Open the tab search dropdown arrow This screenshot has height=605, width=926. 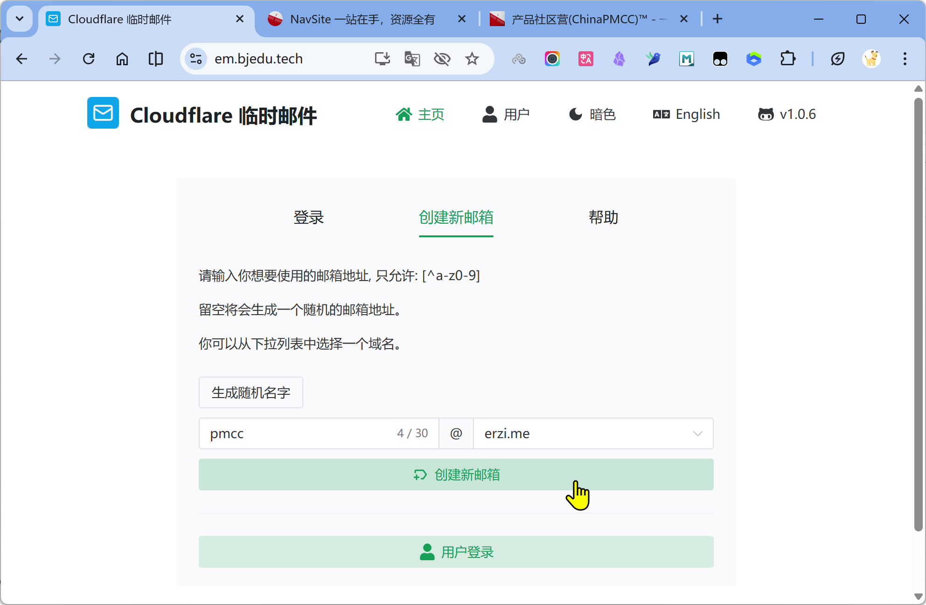(x=20, y=19)
